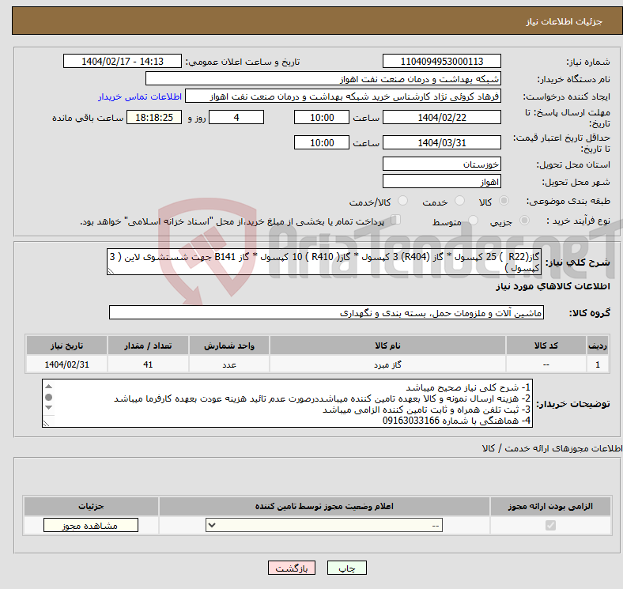
Task: Click the اعلام وضعیت مجوز column header
Action: coord(324,506)
